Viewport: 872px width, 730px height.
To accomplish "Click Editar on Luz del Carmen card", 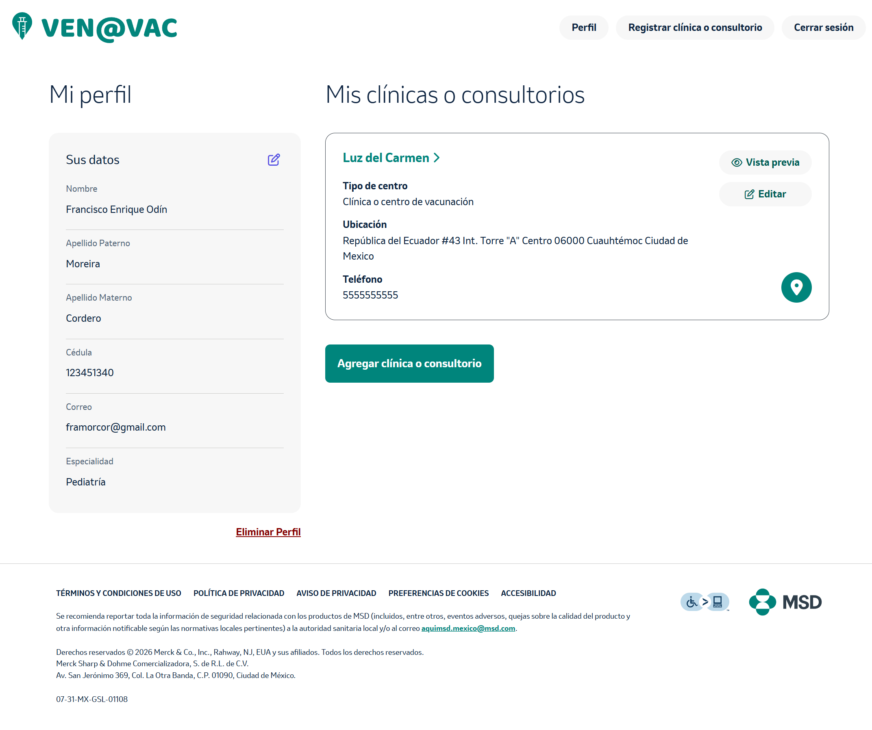I will (765, 194).
